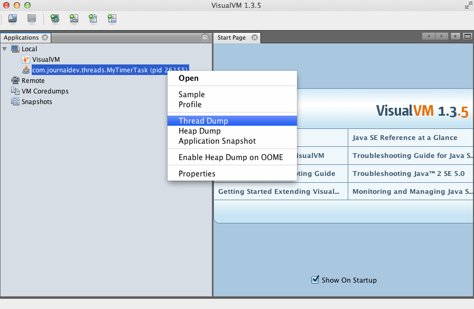
Task: Open the Troubleshooting Guide for Java link
Action: tap(413, 155)
